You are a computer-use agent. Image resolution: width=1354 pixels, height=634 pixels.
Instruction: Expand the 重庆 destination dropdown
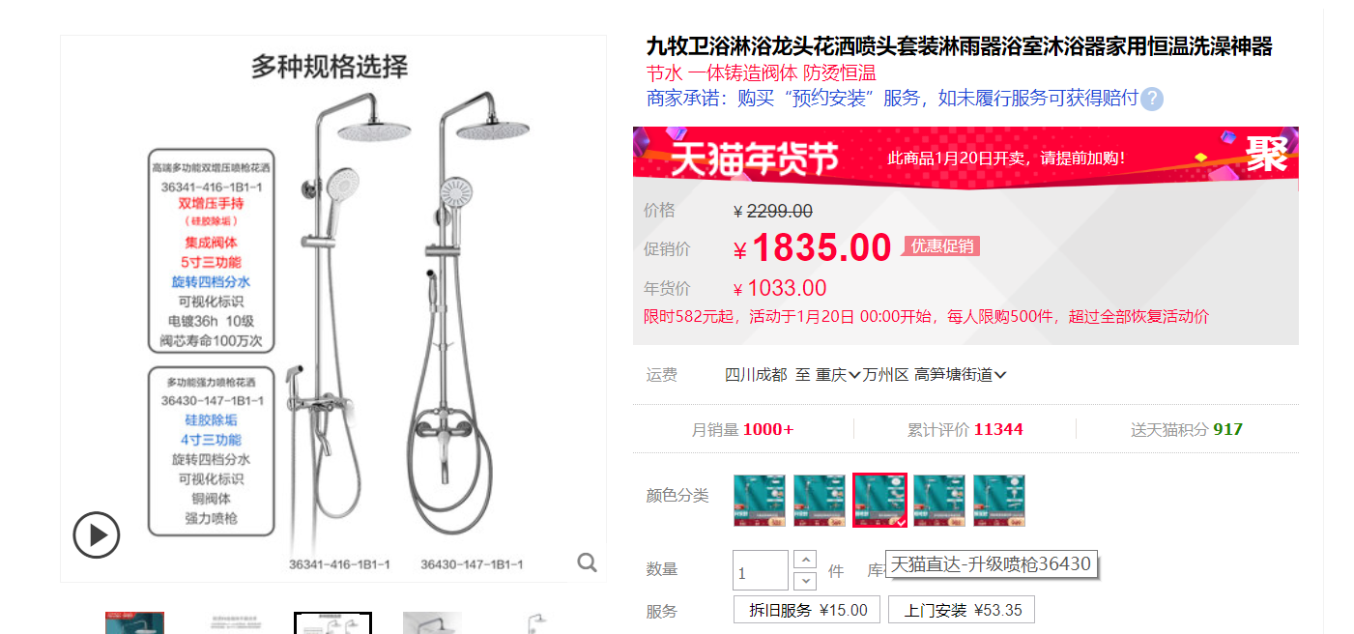[838, 375]
